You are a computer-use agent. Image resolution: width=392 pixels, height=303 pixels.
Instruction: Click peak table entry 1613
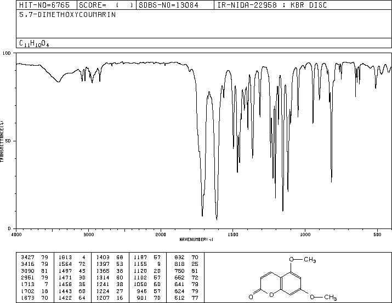tap(65, 258)
